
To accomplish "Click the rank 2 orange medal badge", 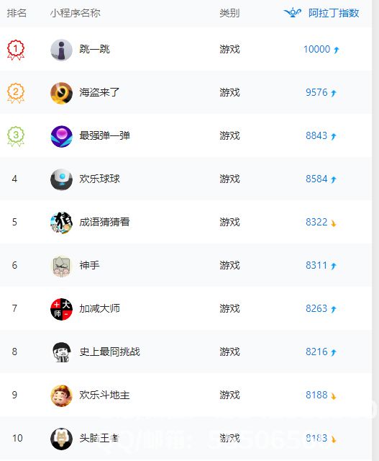I will [16, 93].
